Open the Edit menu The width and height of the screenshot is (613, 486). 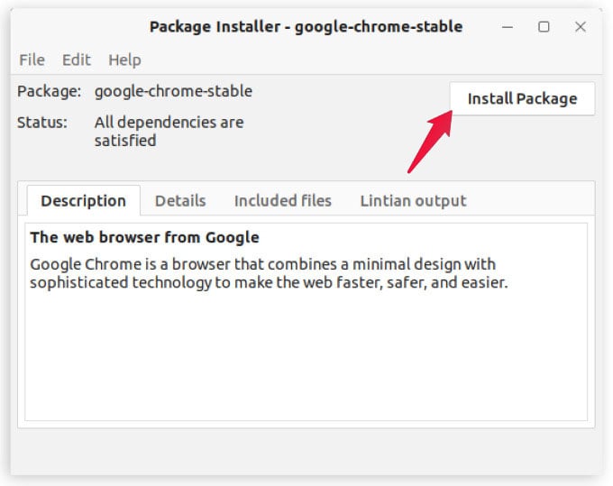click(x=77, y=60)
